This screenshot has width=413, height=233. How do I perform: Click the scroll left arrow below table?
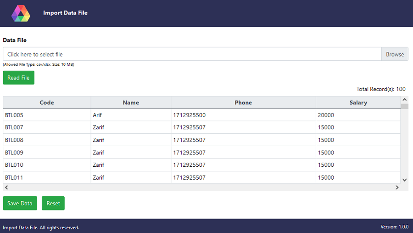tap(6, 188)
